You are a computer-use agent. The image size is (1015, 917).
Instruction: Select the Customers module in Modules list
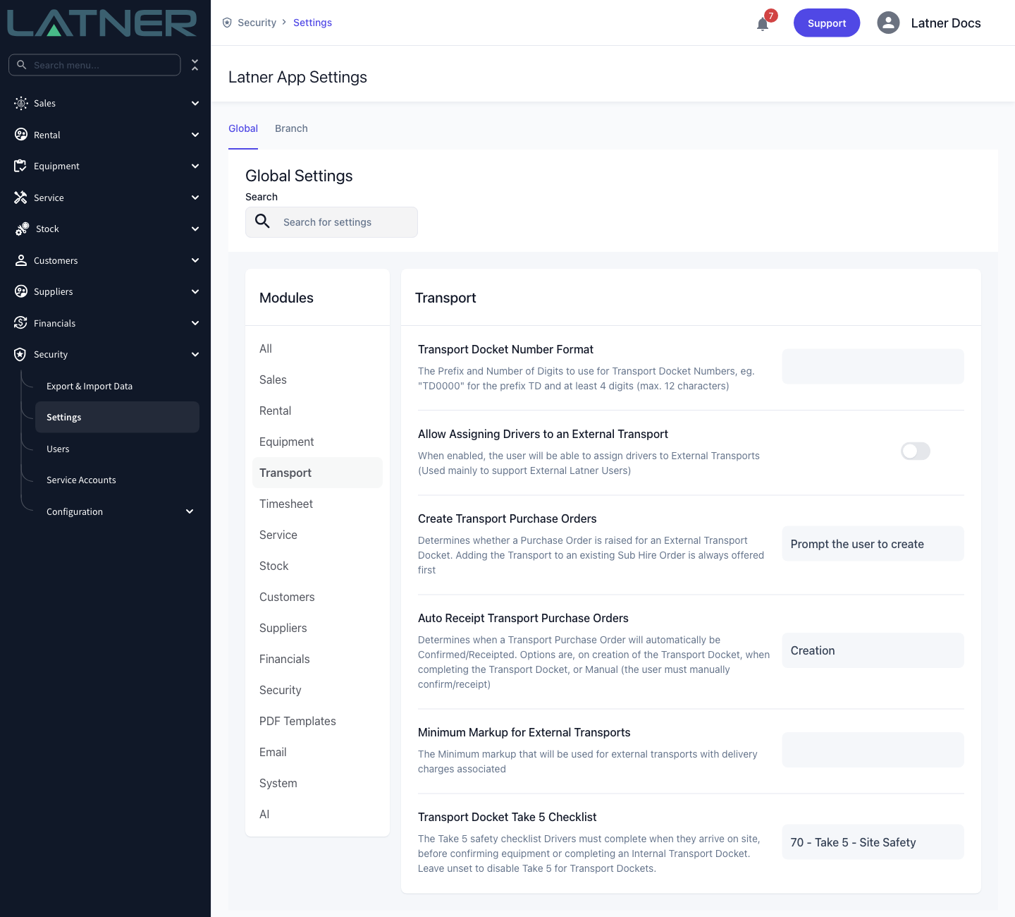coord(317,597)
